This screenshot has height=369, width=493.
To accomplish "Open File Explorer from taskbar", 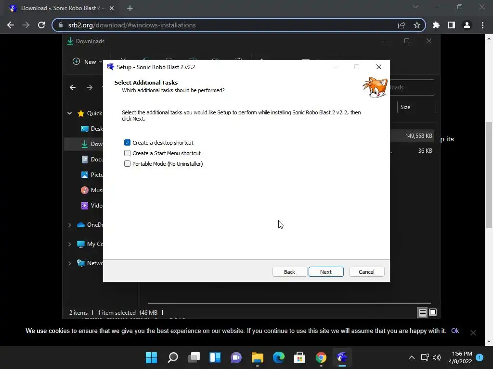I will click(257, 357).
